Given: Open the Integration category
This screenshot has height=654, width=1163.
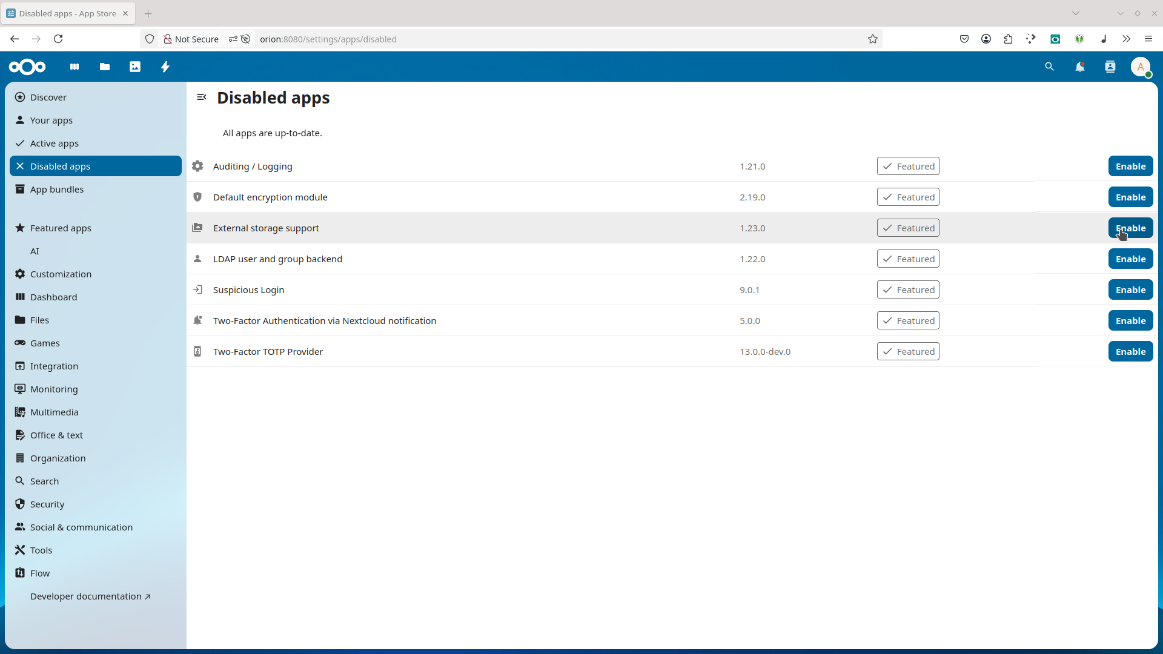Looking at the screenshot, I should coord(96,366).
